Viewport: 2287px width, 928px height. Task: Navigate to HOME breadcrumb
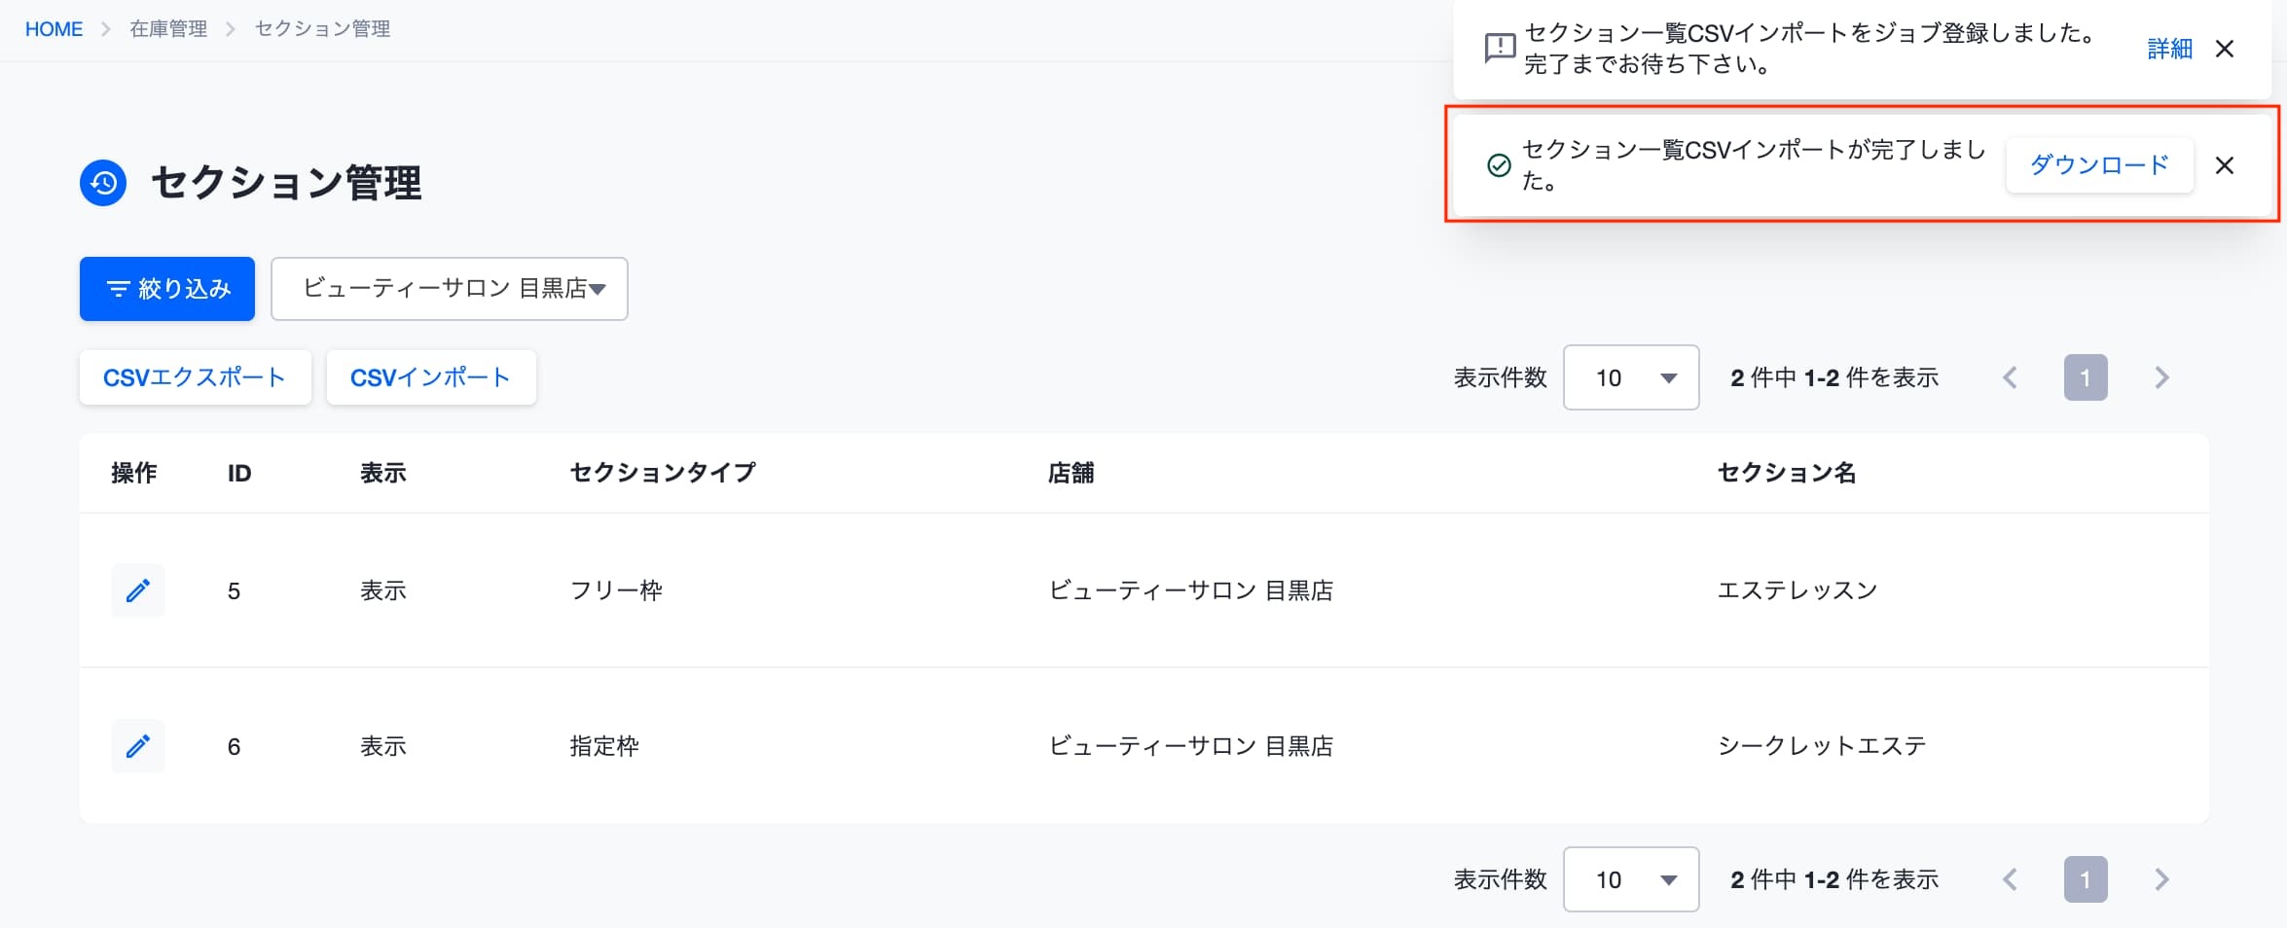(54, 29)
